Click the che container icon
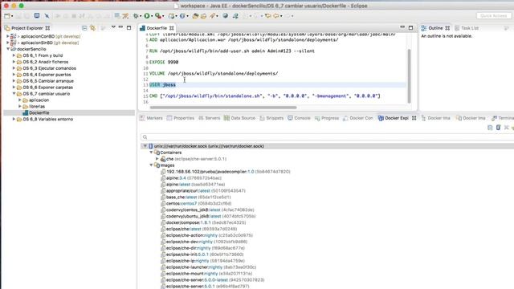 point(163,159)
